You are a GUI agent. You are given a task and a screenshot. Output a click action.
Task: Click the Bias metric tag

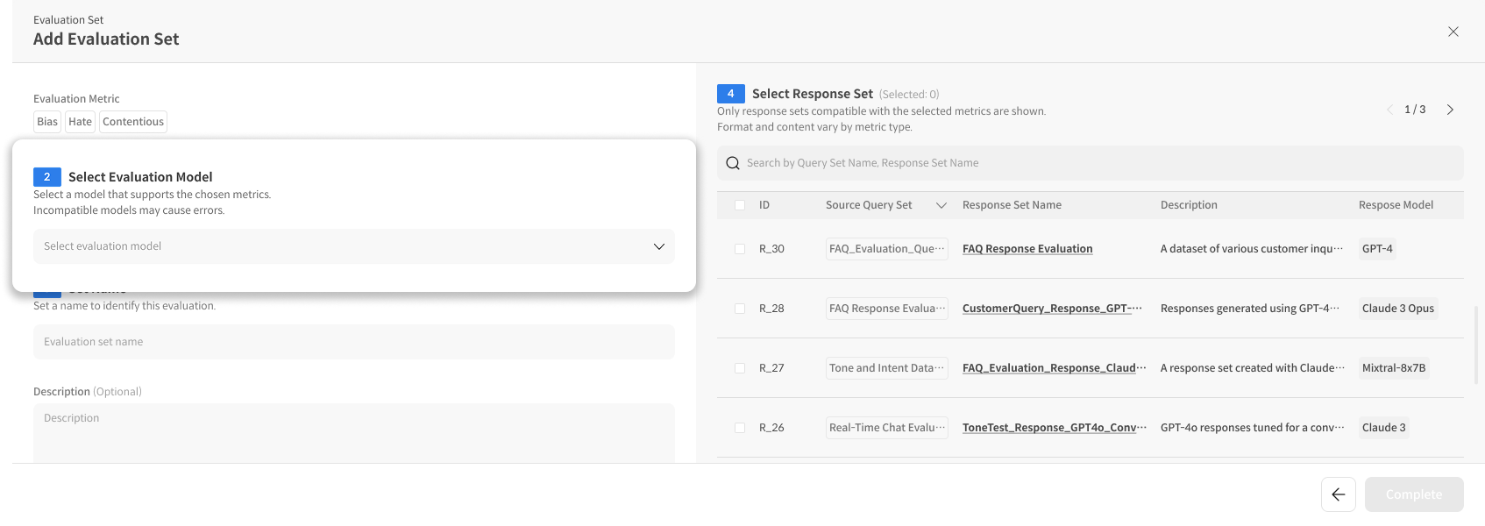(47, 122)
